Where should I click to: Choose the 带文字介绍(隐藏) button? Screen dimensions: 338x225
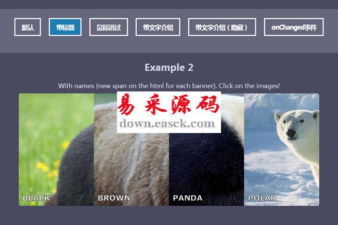point(222,27)
